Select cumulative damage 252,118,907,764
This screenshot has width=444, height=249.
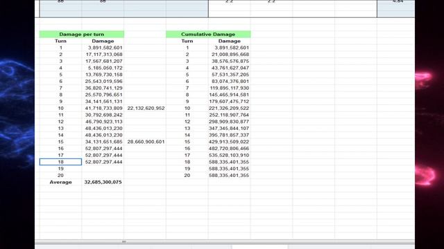click(x=230, y=115)
